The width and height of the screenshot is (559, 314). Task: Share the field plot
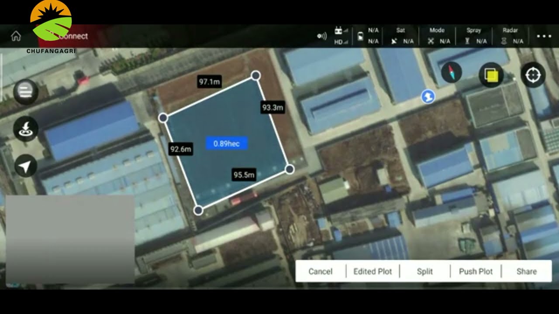527,271
